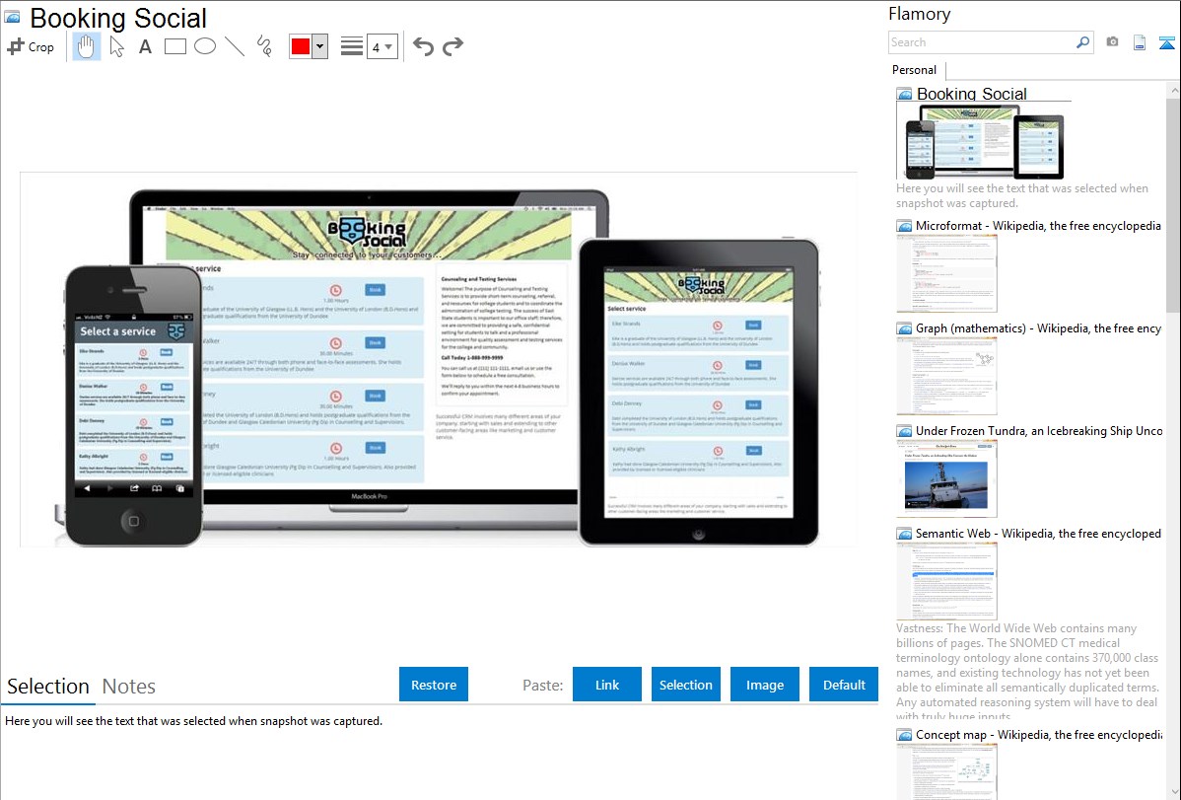
Task: Click icon beside Concept map entry
Action: click(904, 734)
